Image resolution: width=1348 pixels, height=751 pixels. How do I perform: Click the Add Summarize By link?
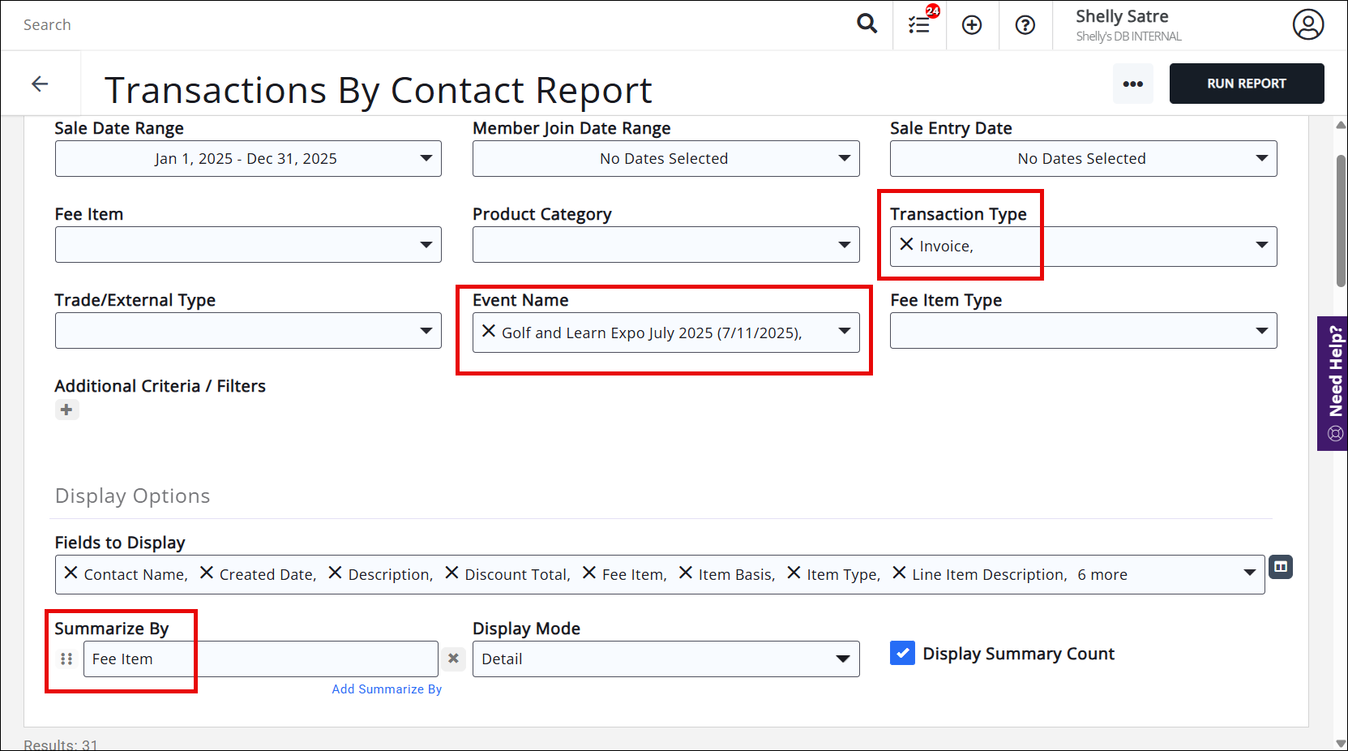tap(387, 689)
